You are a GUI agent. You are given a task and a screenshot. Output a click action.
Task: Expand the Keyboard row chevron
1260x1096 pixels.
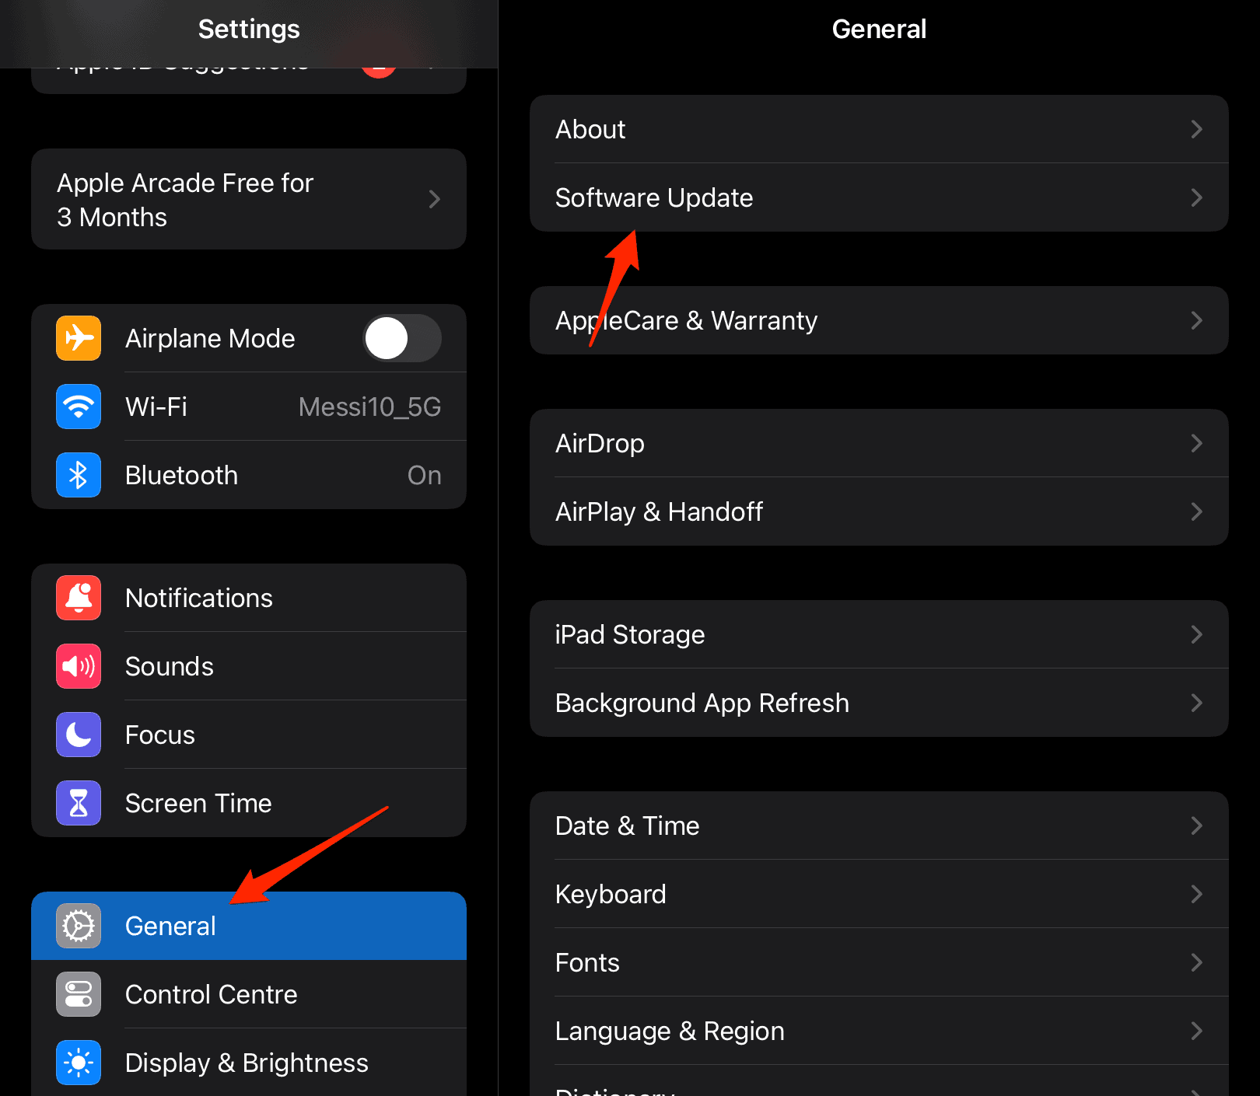[1195, 894]
